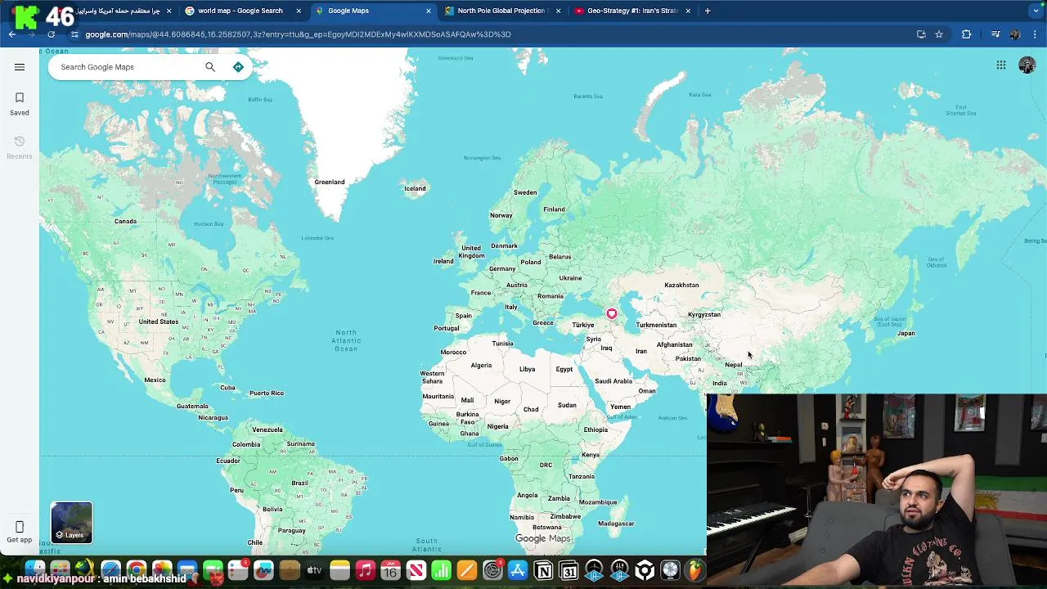Open the Recents panel
This screenshot has height=589, width=1047.
click(20, 147)
